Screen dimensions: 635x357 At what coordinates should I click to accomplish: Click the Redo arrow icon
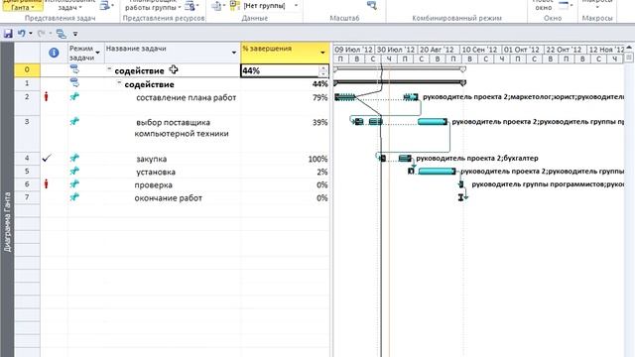41,34
